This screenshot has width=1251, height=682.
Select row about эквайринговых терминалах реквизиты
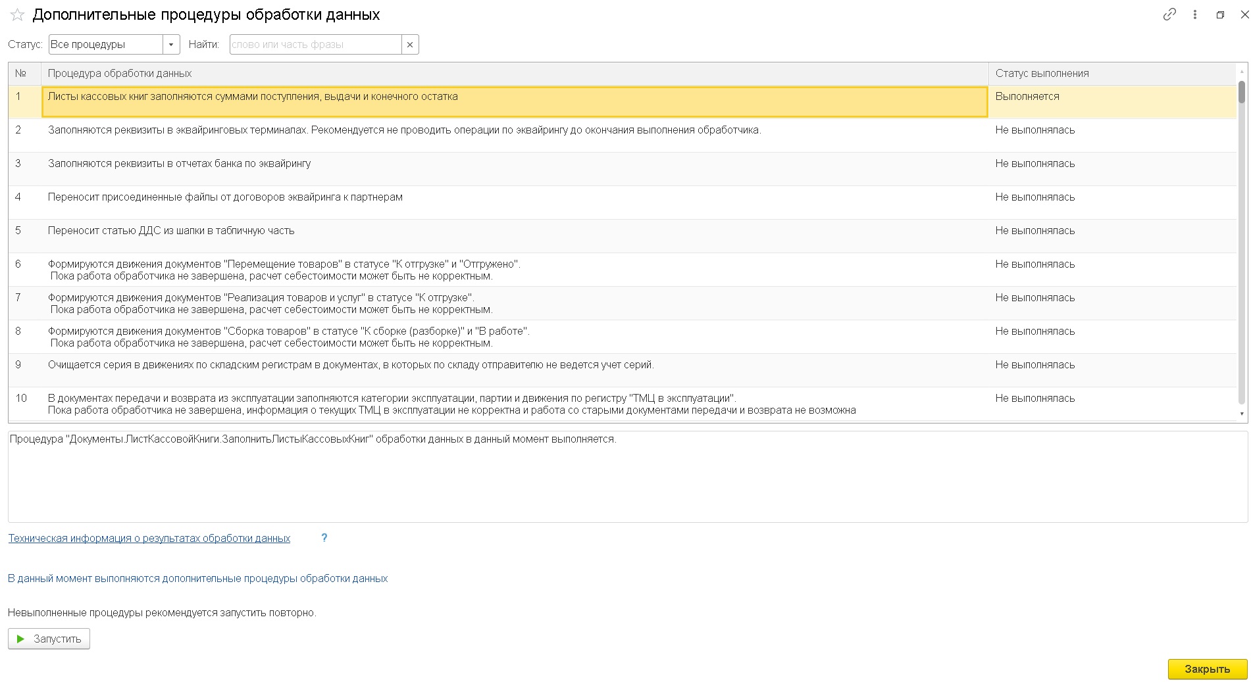tap(515, 135)
